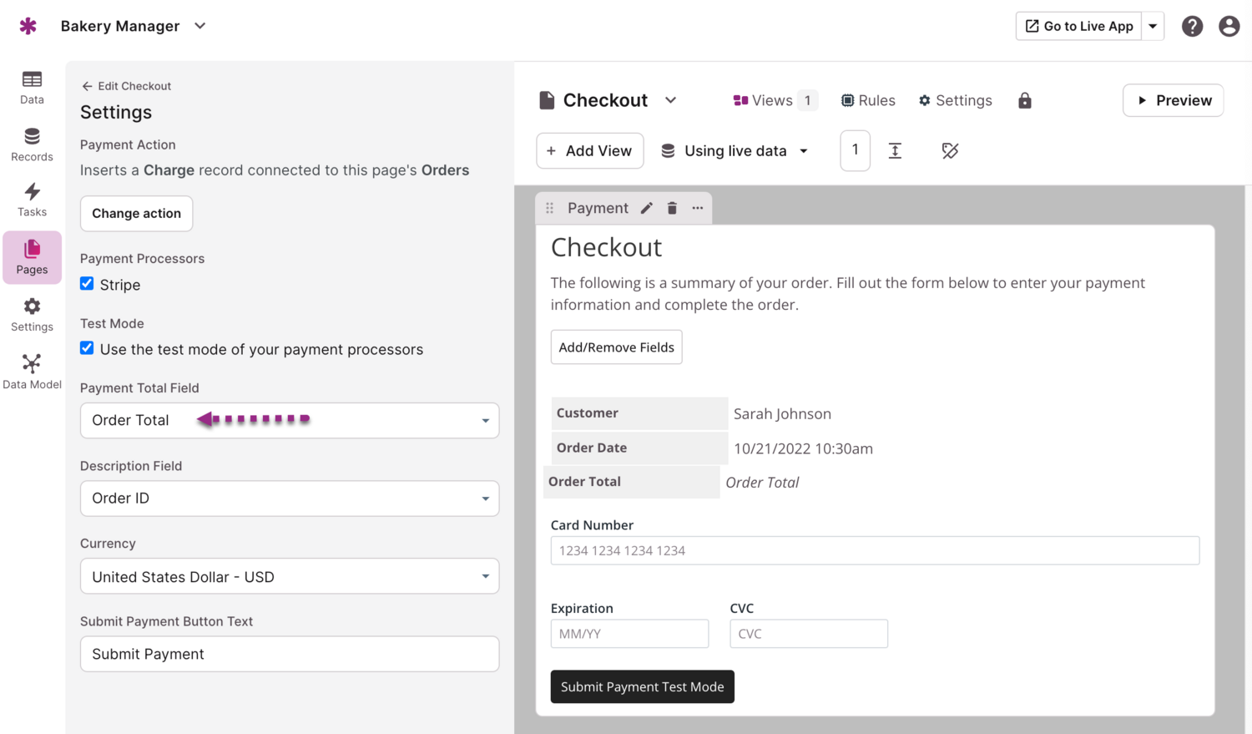Click the lock icon beside Settings
1252x734 pixels.
tap(1025, 101)
